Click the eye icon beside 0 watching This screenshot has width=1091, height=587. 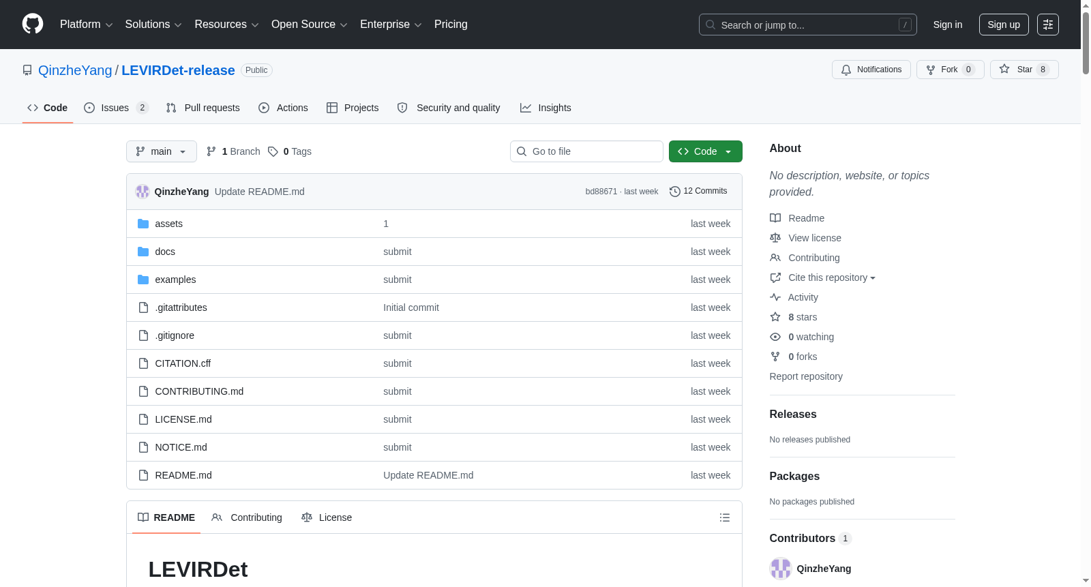click(x=775, y=337)
